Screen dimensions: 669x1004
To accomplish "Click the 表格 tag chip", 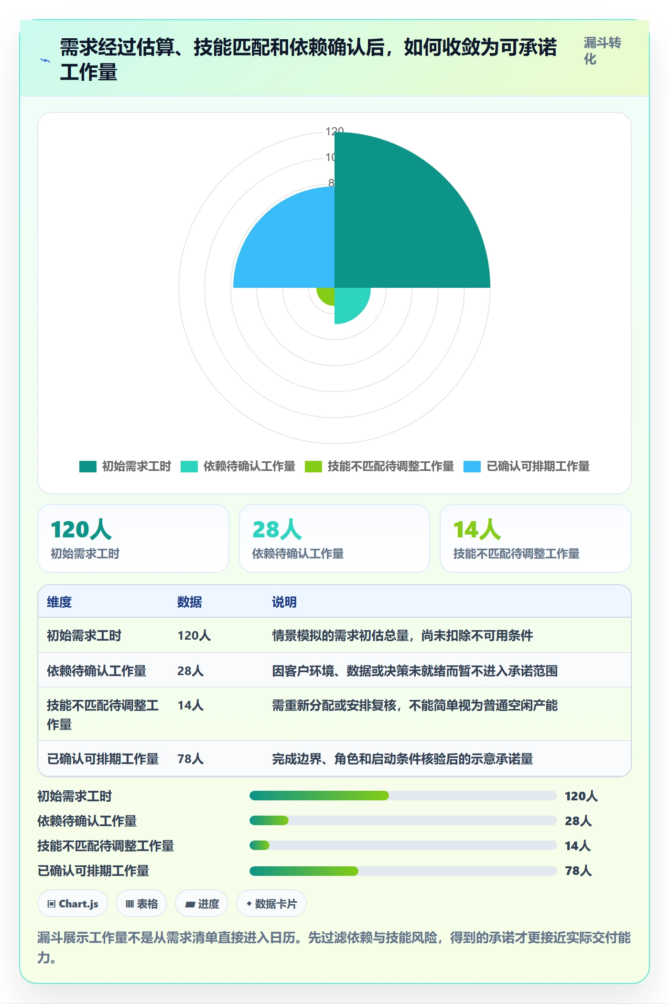I will [x=141, y=904].
